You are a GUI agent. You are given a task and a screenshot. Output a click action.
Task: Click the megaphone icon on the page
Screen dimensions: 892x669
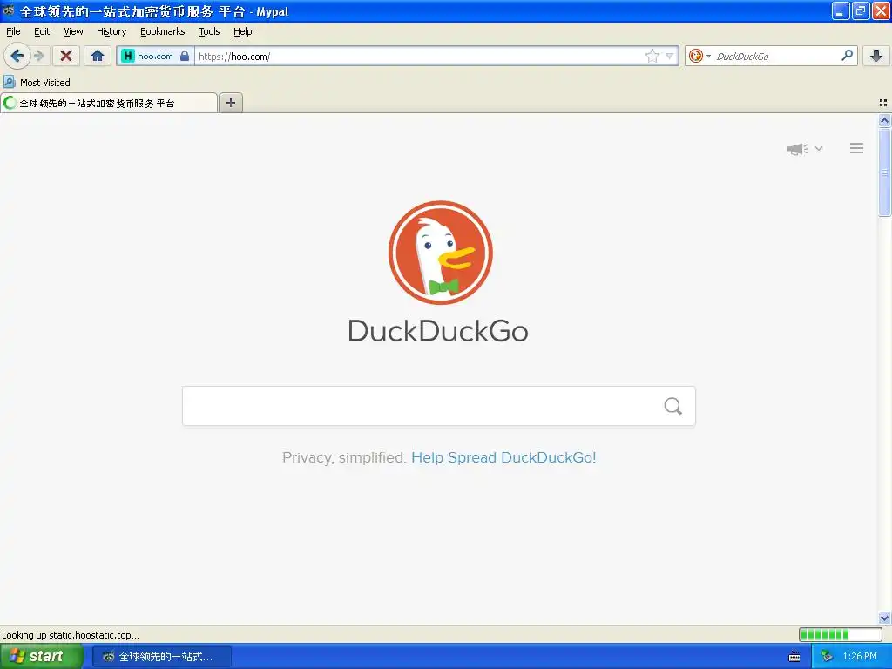click(x=797, y=149)
